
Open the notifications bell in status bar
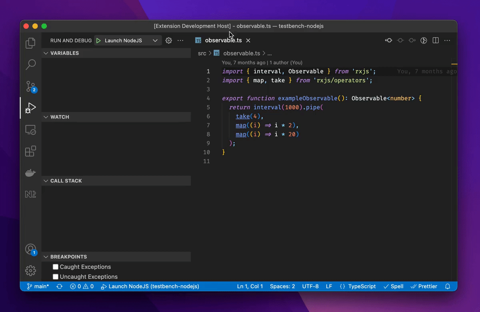[448, 286]
